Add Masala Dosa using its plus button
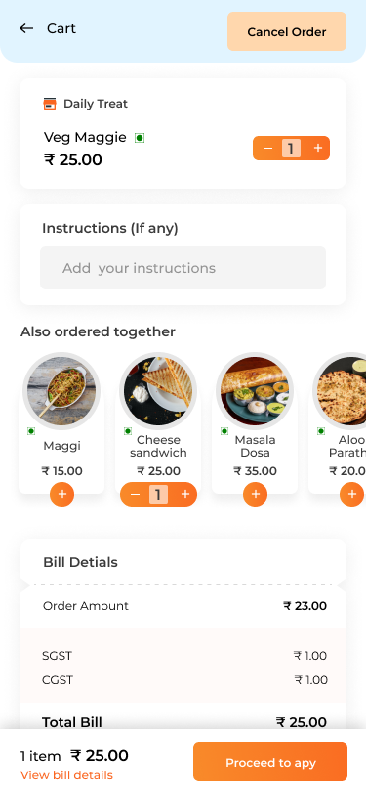Screen dimensions: 366x794 click(x=256, y=494)
